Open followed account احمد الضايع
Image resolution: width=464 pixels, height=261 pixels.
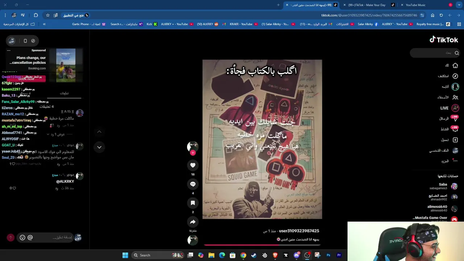[x=443, y=197]
